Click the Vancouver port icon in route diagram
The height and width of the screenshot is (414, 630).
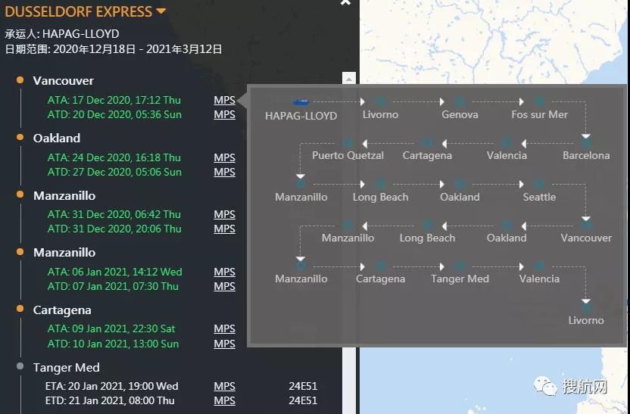point(585,225)
